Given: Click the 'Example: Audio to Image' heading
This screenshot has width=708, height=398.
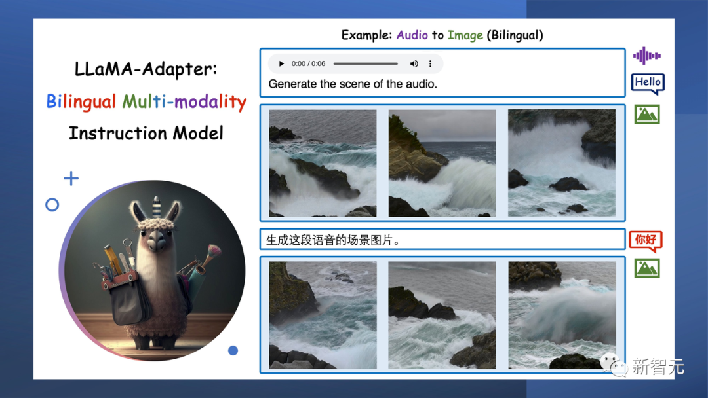Looking at the screenshot, I should tap(442, 35).
